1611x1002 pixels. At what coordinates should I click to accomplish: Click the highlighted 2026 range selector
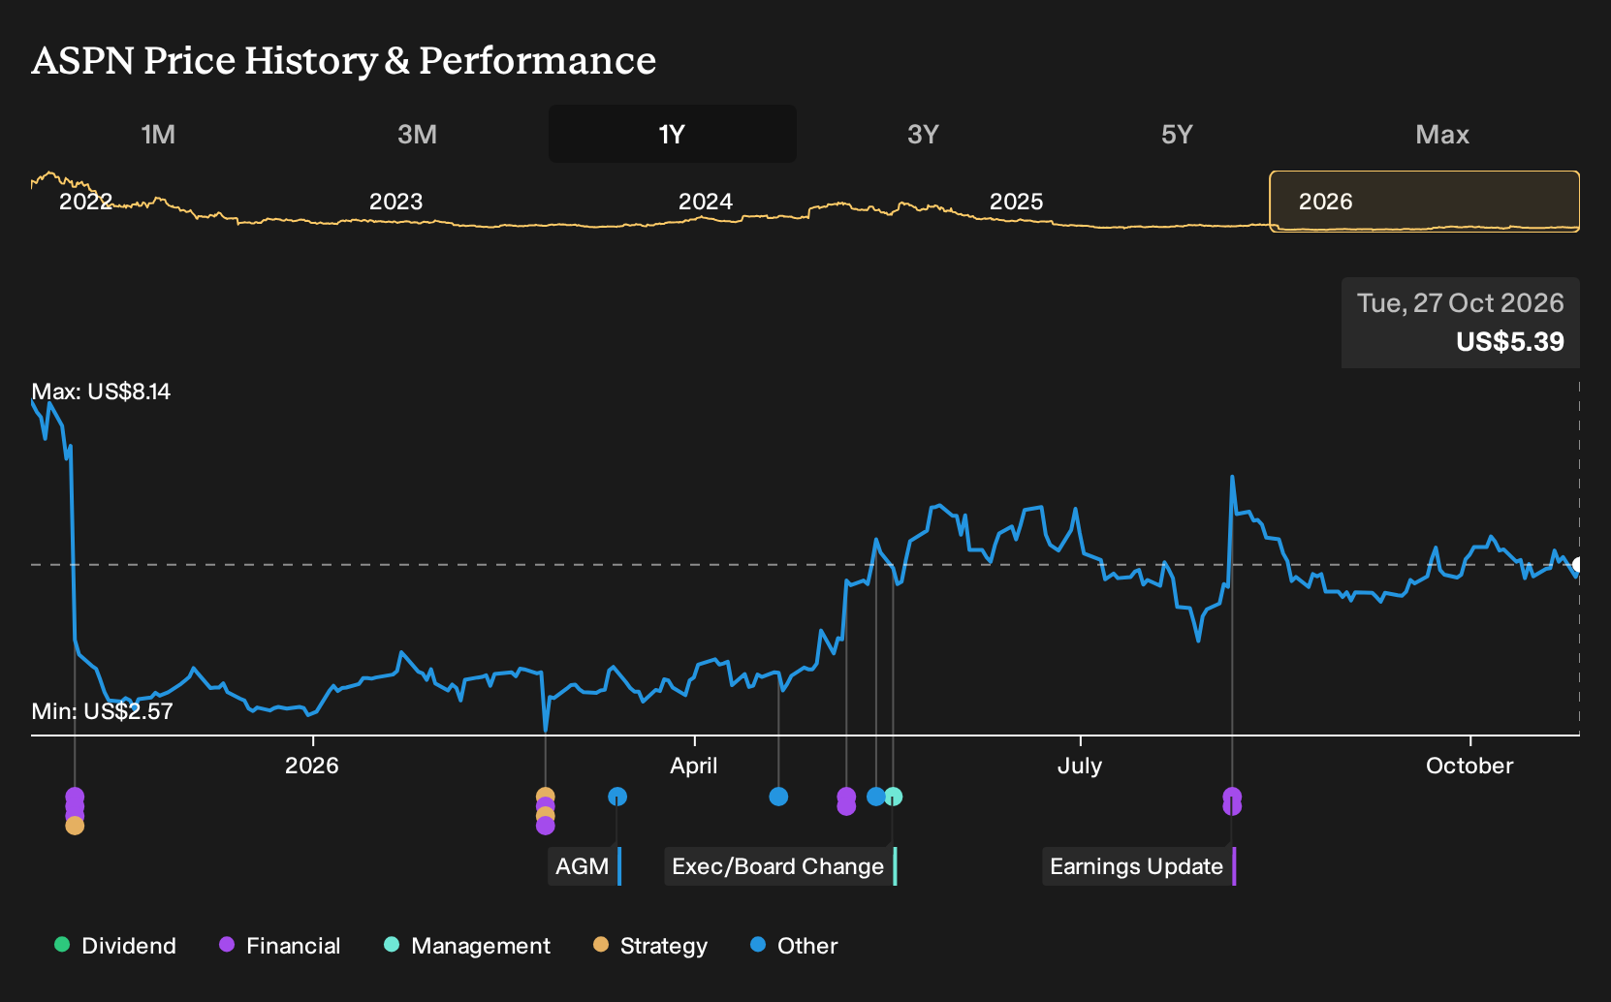tap(1425, 202)
